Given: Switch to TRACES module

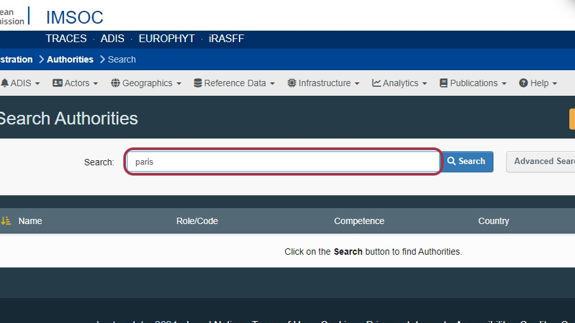Looking at the screenshot, I should pyautogui.click(x=66, y=38).
